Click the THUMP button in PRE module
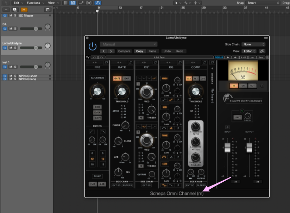This screenshot has height=213, width=290. 97,176
